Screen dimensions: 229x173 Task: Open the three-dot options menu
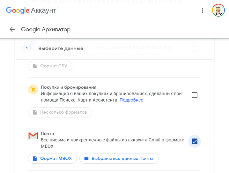coord(203,10)
